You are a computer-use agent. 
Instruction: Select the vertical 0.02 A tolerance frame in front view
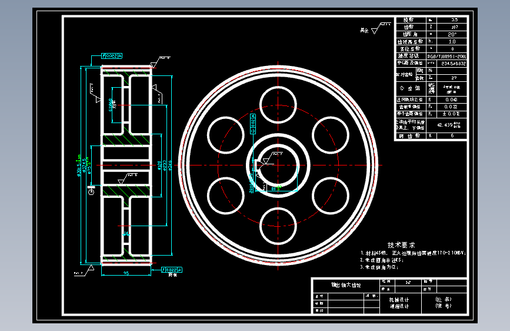[x=253, y=124]
